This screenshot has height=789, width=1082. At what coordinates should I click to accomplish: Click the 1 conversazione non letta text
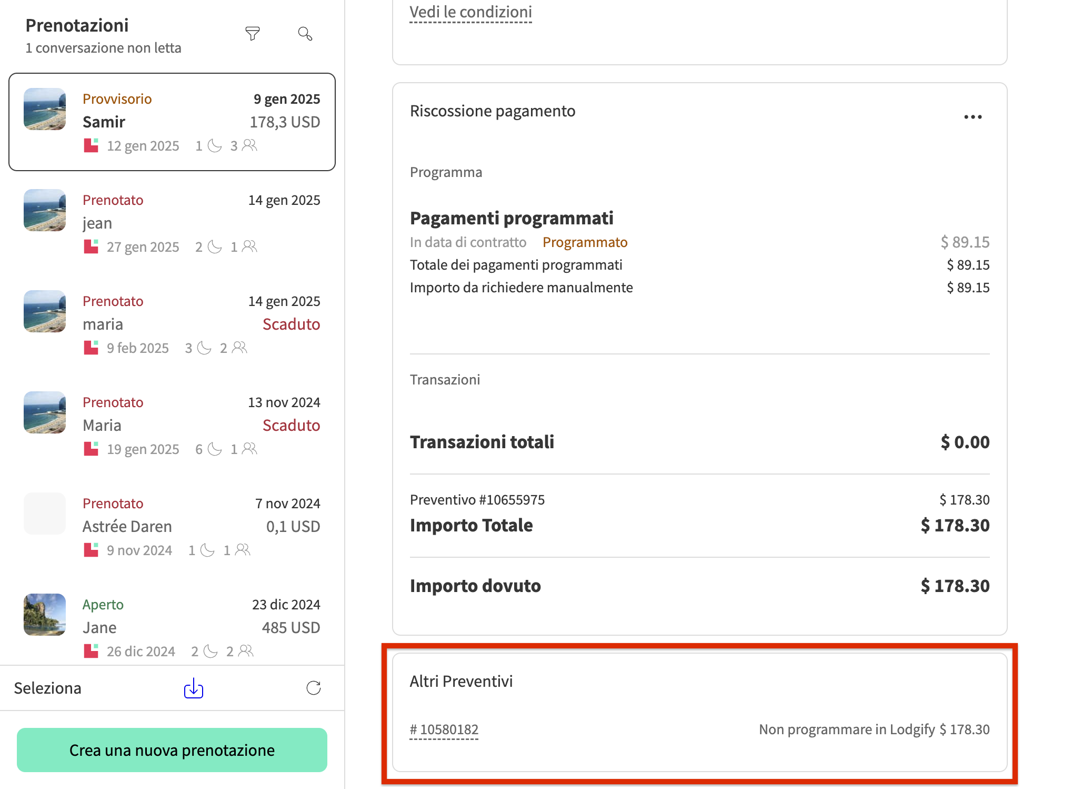pyautogui.click(x=104, y=48)
